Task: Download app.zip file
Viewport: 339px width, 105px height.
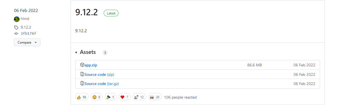Action: [91, 65]
